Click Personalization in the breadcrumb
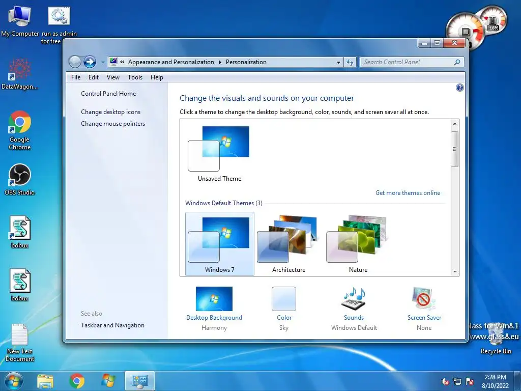 click(246, 62)
